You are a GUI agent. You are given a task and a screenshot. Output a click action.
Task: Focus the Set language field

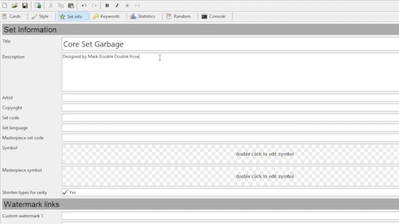click(x=230, y=128)
